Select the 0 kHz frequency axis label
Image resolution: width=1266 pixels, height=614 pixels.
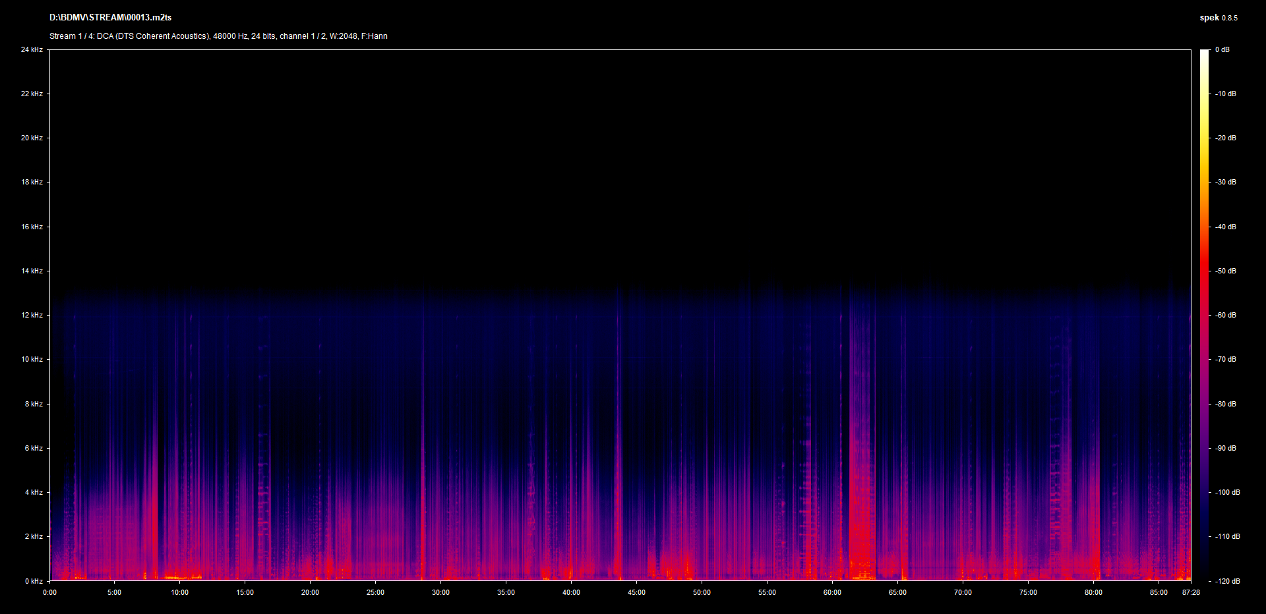[x=34, y=581]
